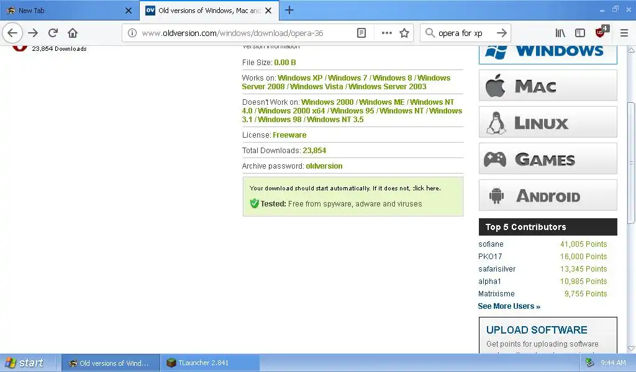Show the browser sidebars
This screenshot has height=372, width=636.
click(x=580, y=33)
